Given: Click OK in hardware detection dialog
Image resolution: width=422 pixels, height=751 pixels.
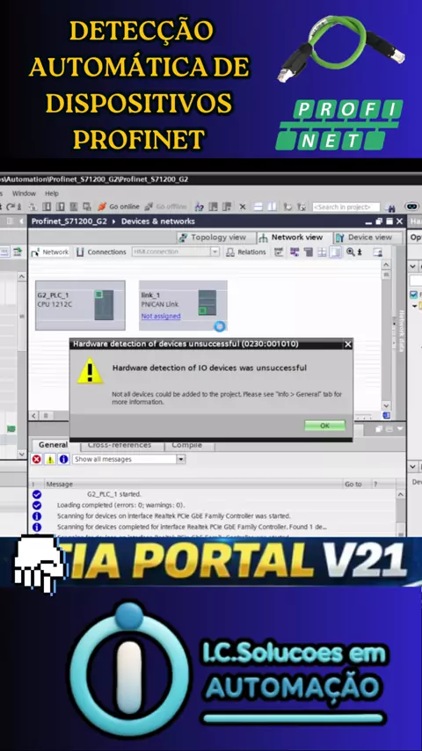Looking at the screenshot, I should [x=324, y=426].
